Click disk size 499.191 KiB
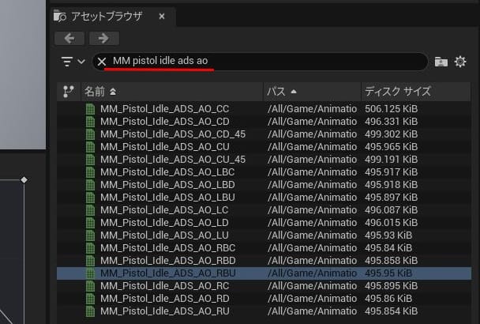Viewport: 480px width, 324px height. (x=392, y=160)
